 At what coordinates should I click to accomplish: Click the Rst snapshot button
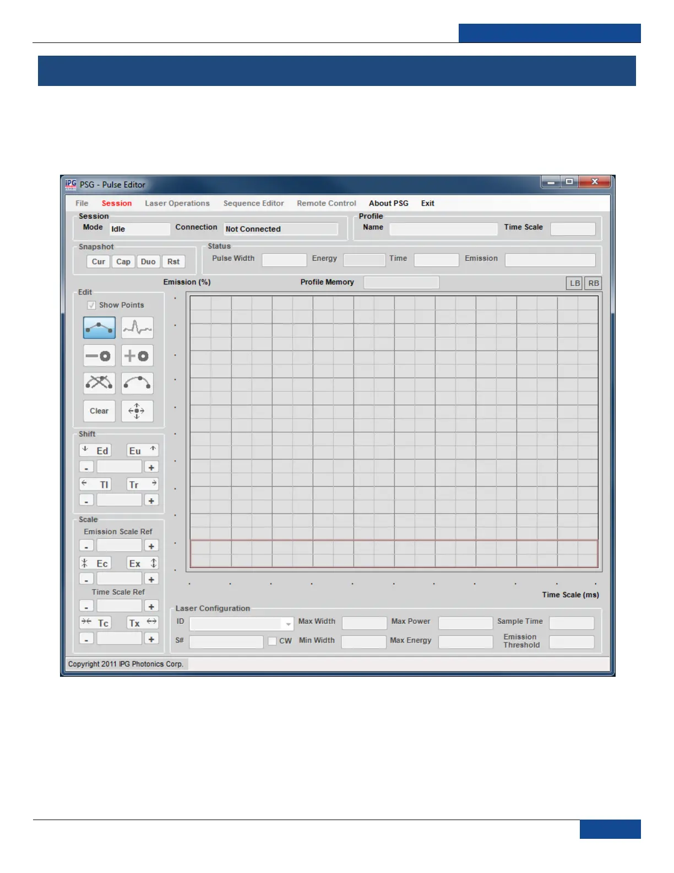click(x=173, y=262)
